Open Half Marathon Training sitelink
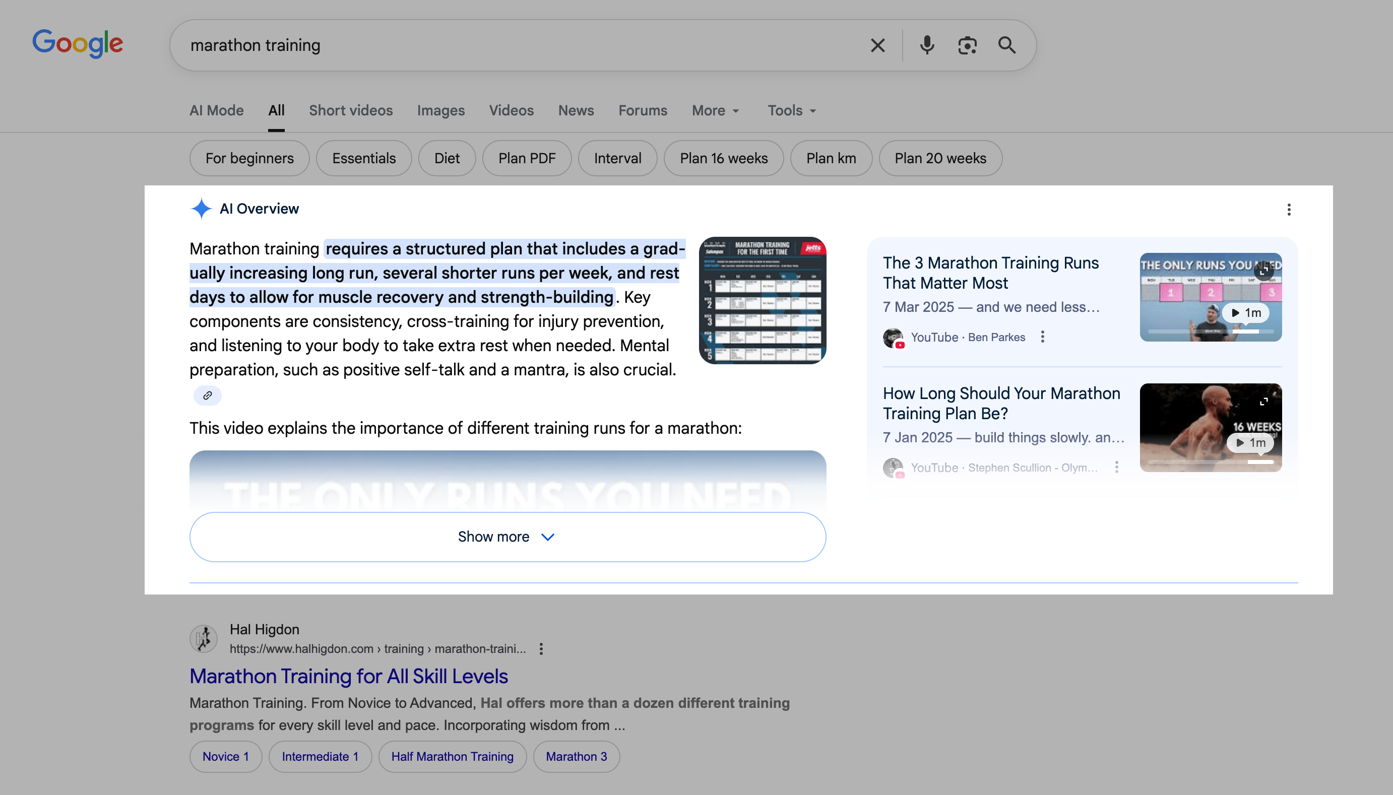1393x795 pixels. point(452,756)
